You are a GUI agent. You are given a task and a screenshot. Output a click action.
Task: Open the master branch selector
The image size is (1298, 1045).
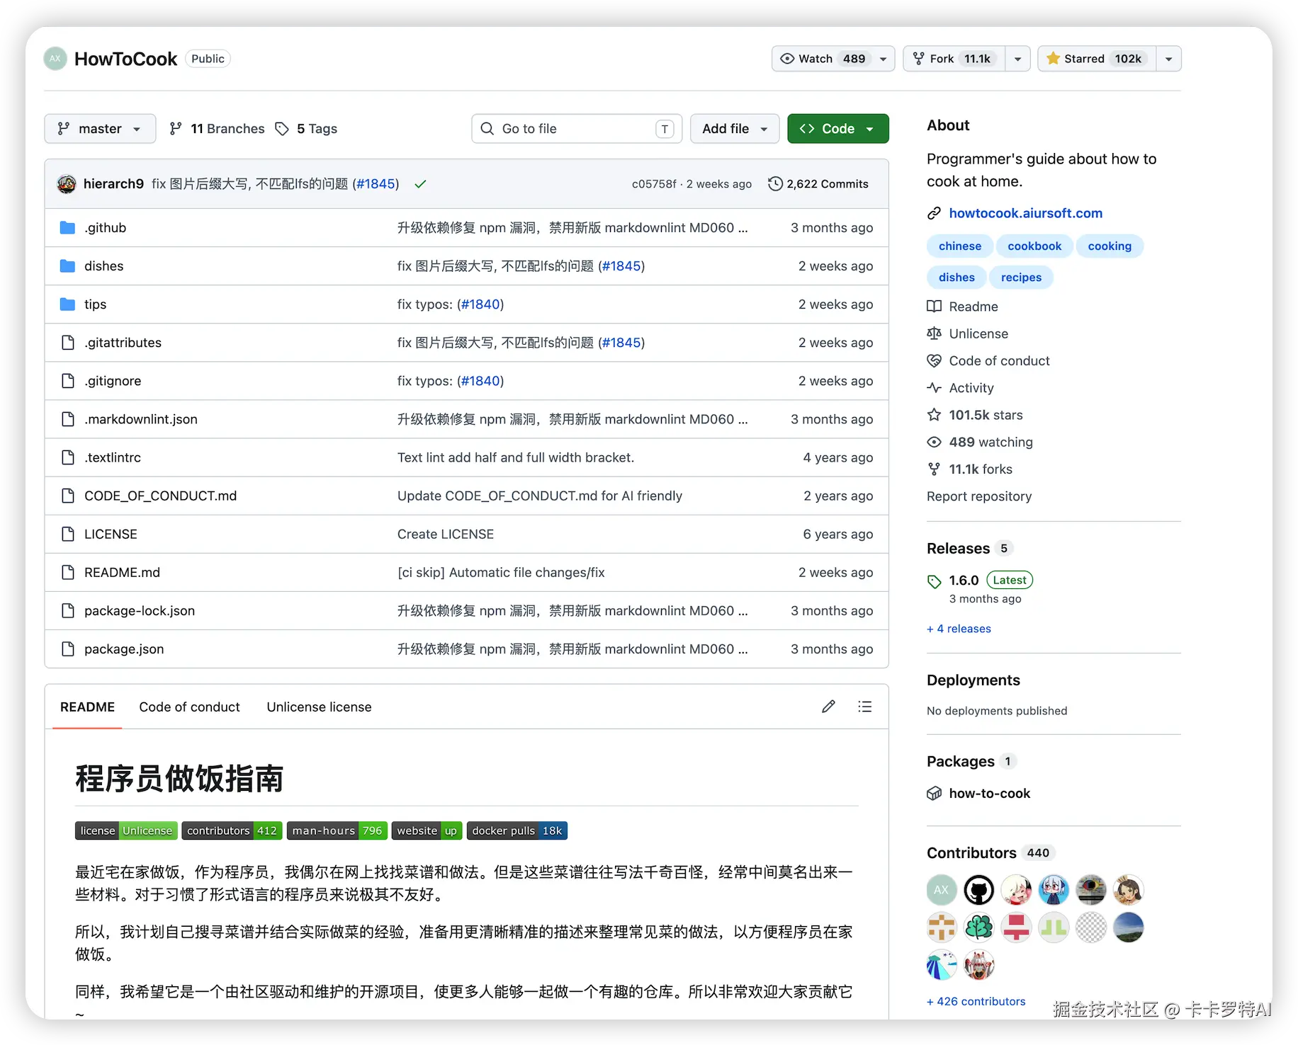tap(100, 129)
